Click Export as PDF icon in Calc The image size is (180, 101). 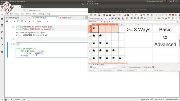click(x=104, y=15)
